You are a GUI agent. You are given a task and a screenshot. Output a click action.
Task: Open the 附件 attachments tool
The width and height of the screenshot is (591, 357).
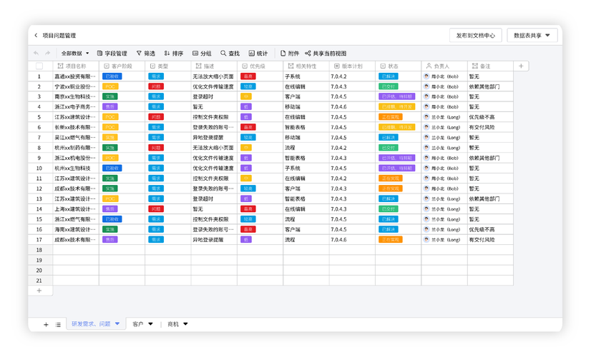tap(290, 54)
